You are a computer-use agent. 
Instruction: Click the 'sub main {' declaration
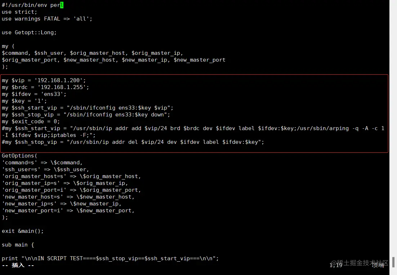18,245
